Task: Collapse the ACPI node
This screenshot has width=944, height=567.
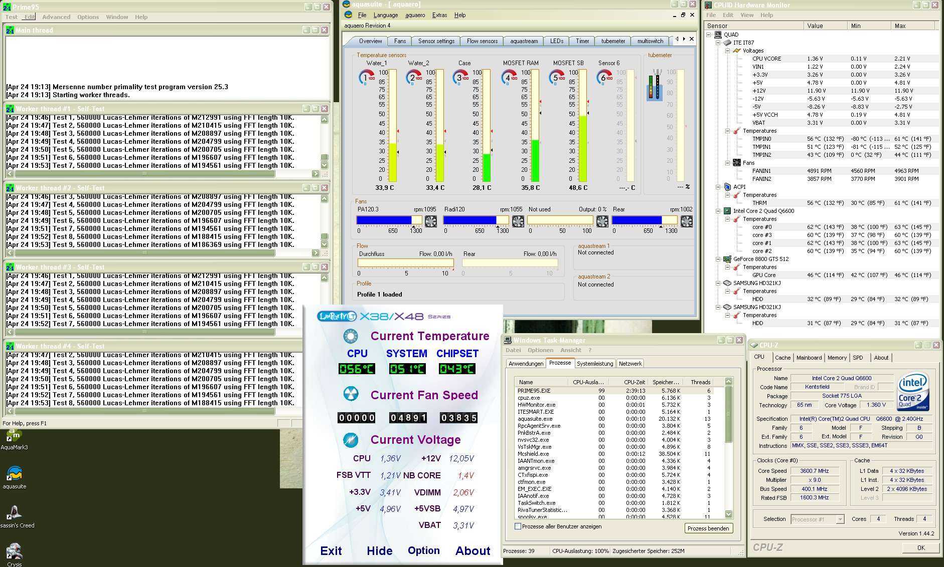Action: click(x=718, y=187)
